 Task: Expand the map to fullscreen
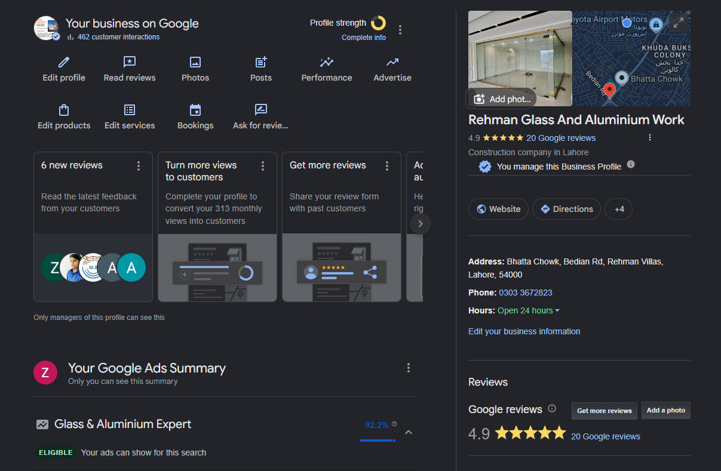[678, 23]
